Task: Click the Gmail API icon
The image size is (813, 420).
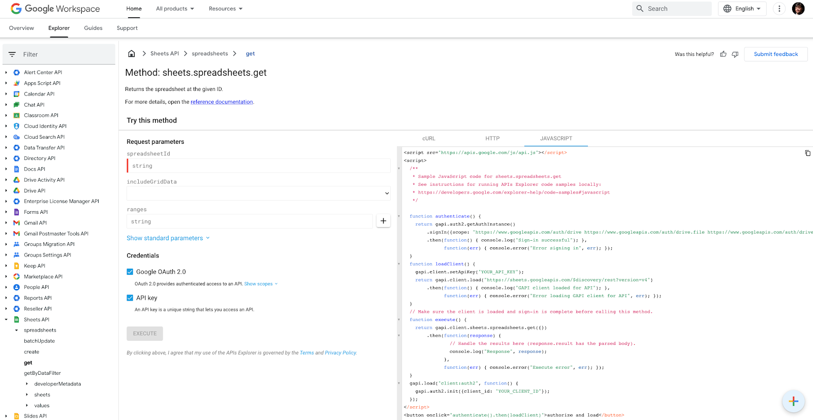Action: click(x=16, y=223)
